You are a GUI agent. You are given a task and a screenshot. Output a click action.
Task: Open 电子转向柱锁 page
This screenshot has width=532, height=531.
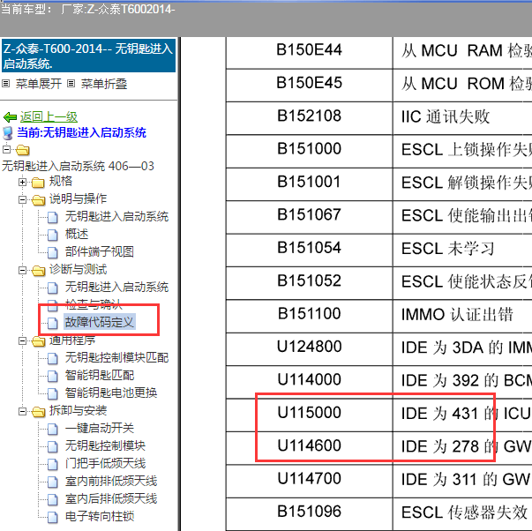tap(100, 516)
